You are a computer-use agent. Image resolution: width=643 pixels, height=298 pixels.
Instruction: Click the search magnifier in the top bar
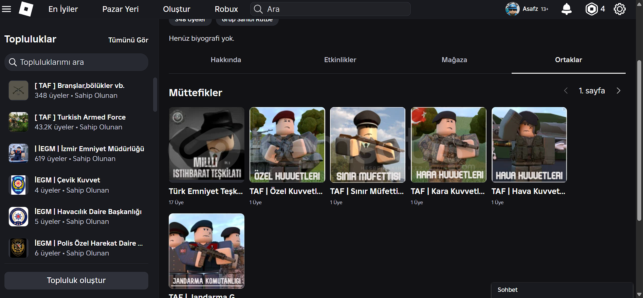(x=258, y=9)
